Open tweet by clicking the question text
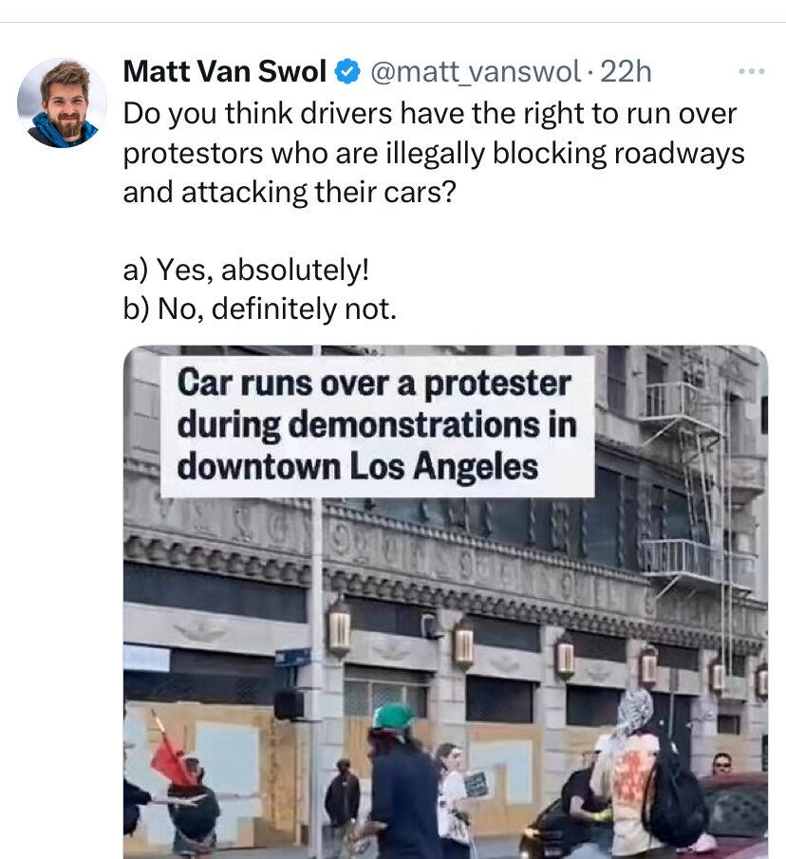The height and width of the screenshot is (859, 786). point(433,153)
